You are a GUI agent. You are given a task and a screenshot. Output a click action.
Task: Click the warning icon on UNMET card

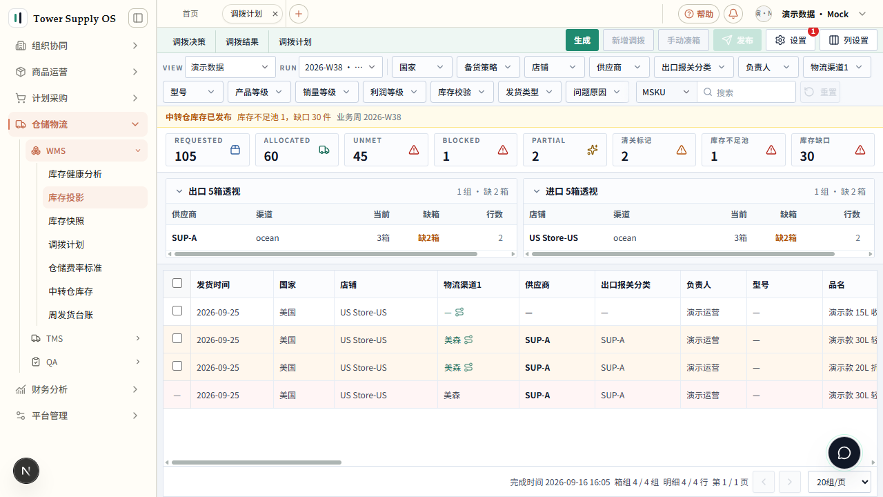click(414, 150)
